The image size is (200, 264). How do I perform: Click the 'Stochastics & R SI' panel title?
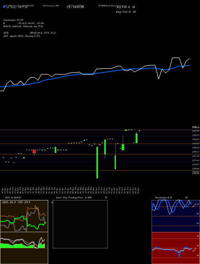(171, 198)
